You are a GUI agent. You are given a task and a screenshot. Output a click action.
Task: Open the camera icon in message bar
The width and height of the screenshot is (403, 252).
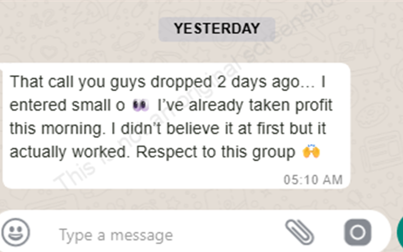(357, 233)
